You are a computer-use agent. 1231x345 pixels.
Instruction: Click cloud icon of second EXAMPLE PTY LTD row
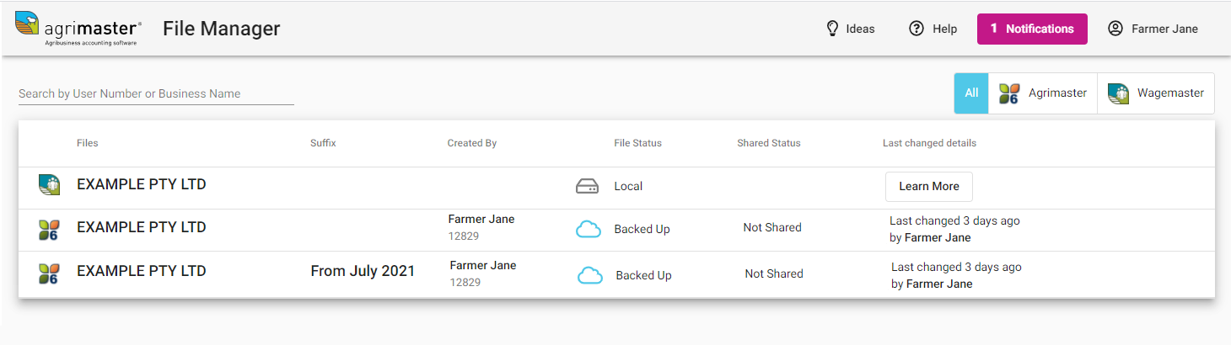589,229
